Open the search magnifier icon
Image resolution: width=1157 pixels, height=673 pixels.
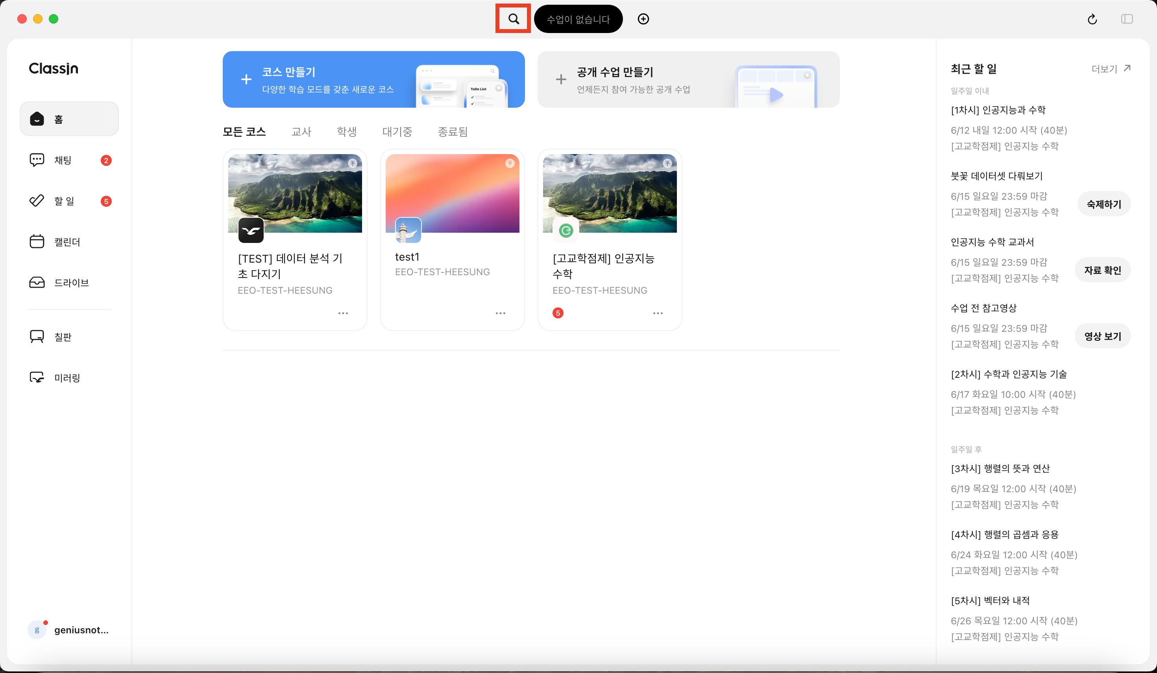tap(513, 19)
